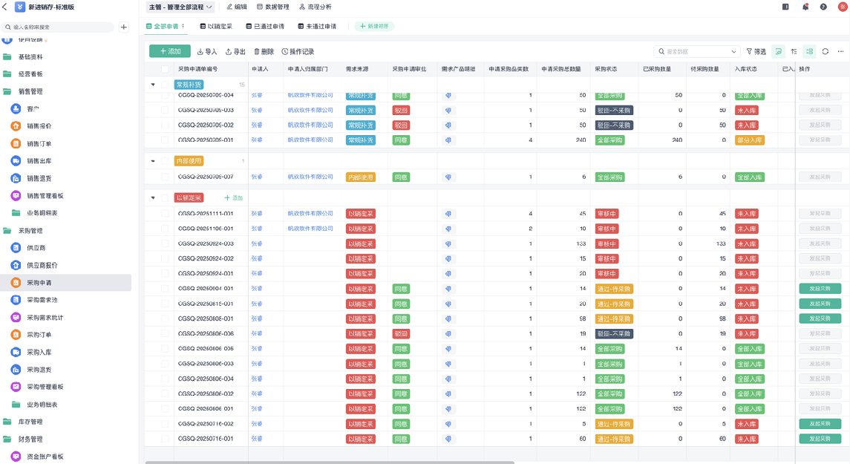Tick the select-all checkbox in header
The image size is (850, 464).
(x=165, y=69)
